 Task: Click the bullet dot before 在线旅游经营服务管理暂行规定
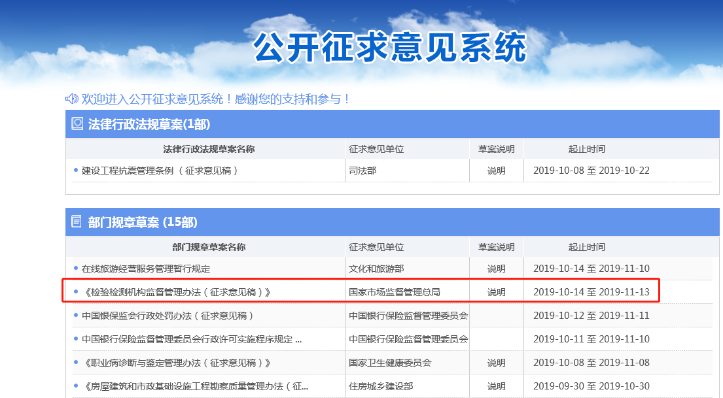click(76, 268)
